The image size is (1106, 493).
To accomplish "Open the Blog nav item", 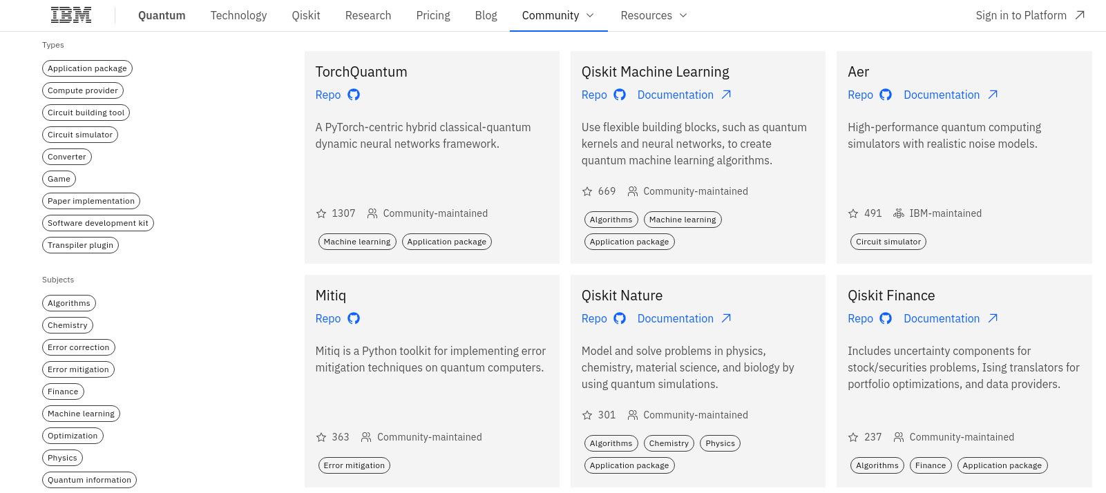I will click(x=486, y=15).
